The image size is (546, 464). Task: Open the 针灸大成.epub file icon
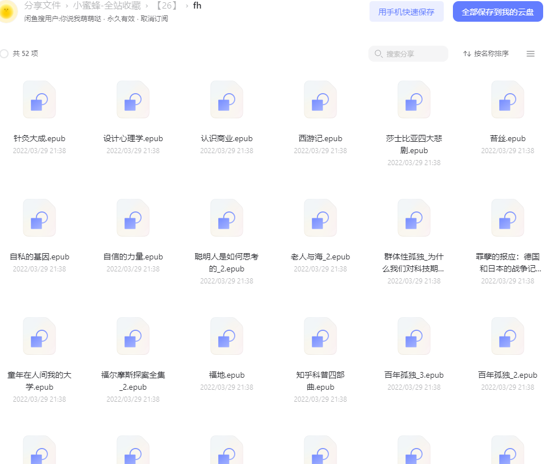39,99
